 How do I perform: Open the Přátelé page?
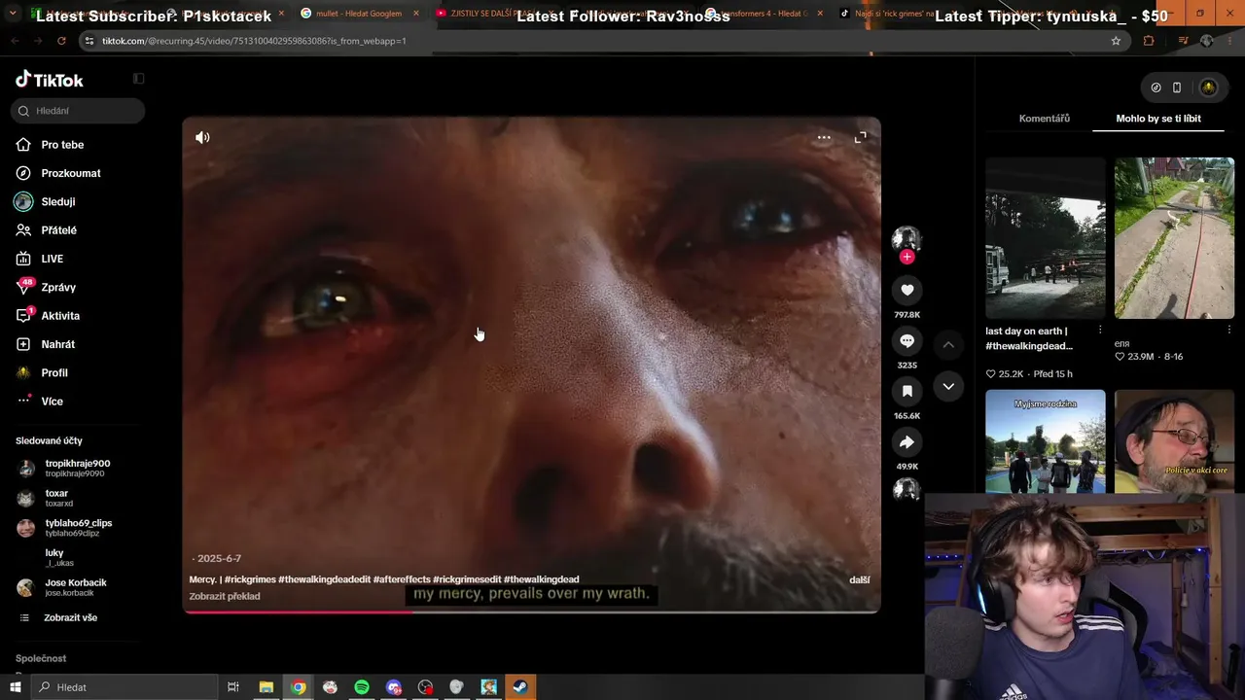(x=58, y=230)
